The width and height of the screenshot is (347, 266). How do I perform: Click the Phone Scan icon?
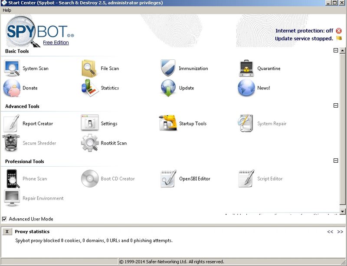(x=13, y=179)
